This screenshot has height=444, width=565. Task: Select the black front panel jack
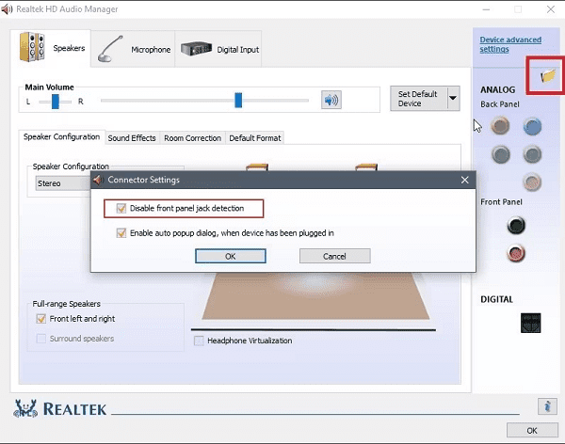(x=516, y=225)
